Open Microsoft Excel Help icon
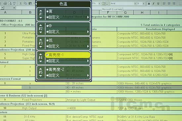Screen dimensions: 182x121 tap(104, 4)
